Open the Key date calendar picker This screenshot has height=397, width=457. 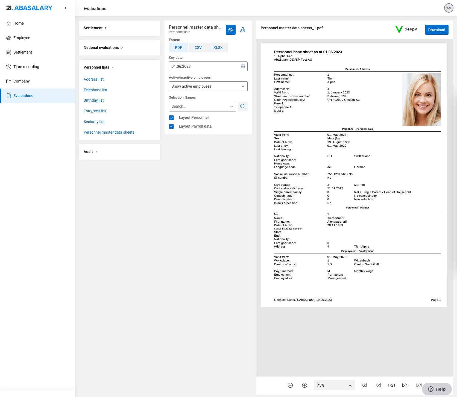pos(243,66)
